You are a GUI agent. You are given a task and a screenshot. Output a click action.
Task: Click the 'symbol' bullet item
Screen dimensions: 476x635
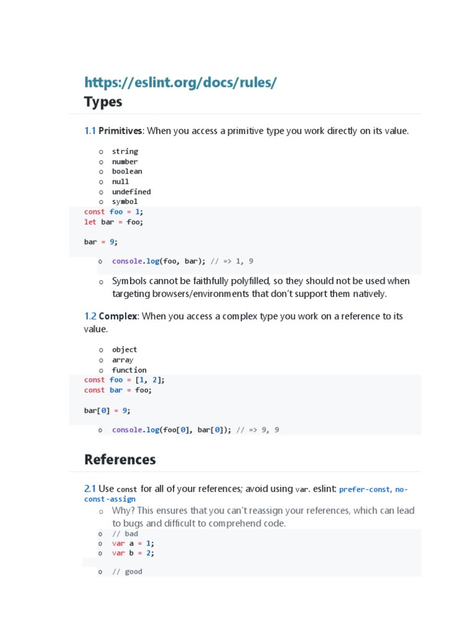125,202
